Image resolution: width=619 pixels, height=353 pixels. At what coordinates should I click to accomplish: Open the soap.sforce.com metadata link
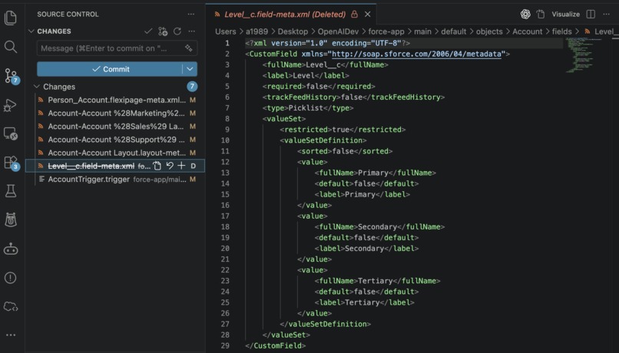(416, 54)
